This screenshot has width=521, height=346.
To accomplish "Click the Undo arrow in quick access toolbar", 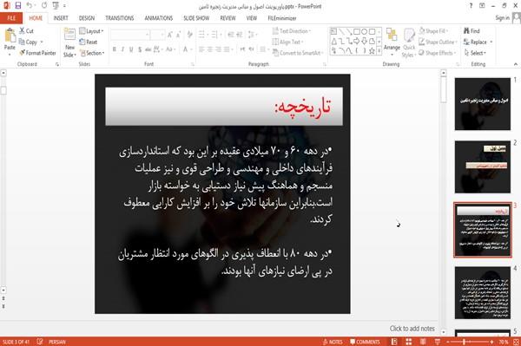I will click(30, 5).
